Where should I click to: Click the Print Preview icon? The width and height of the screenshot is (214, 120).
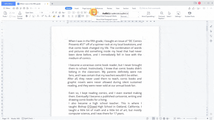[28, 8]
